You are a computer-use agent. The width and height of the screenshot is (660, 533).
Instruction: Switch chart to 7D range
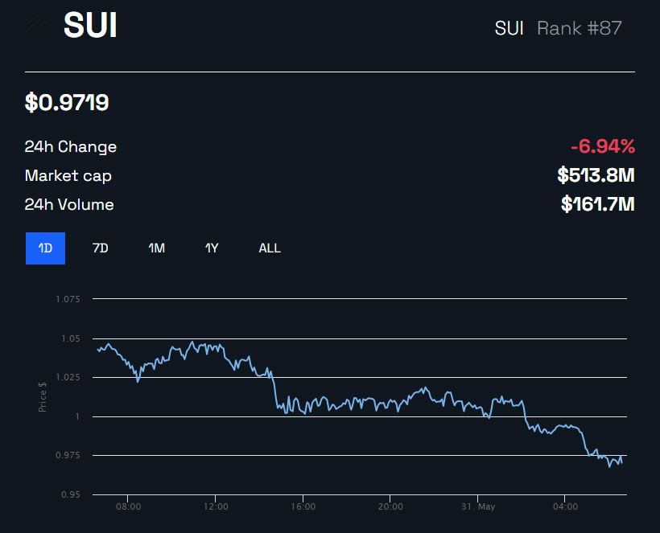101,248
